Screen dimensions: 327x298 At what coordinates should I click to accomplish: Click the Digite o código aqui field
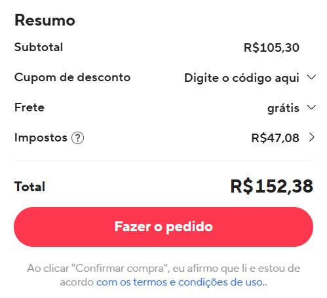[242, 78]
